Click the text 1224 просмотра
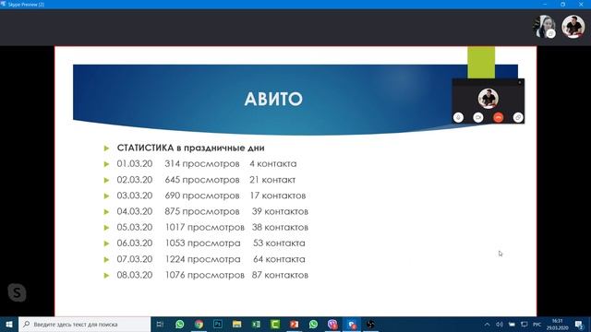591x332 pixels. 203,259
